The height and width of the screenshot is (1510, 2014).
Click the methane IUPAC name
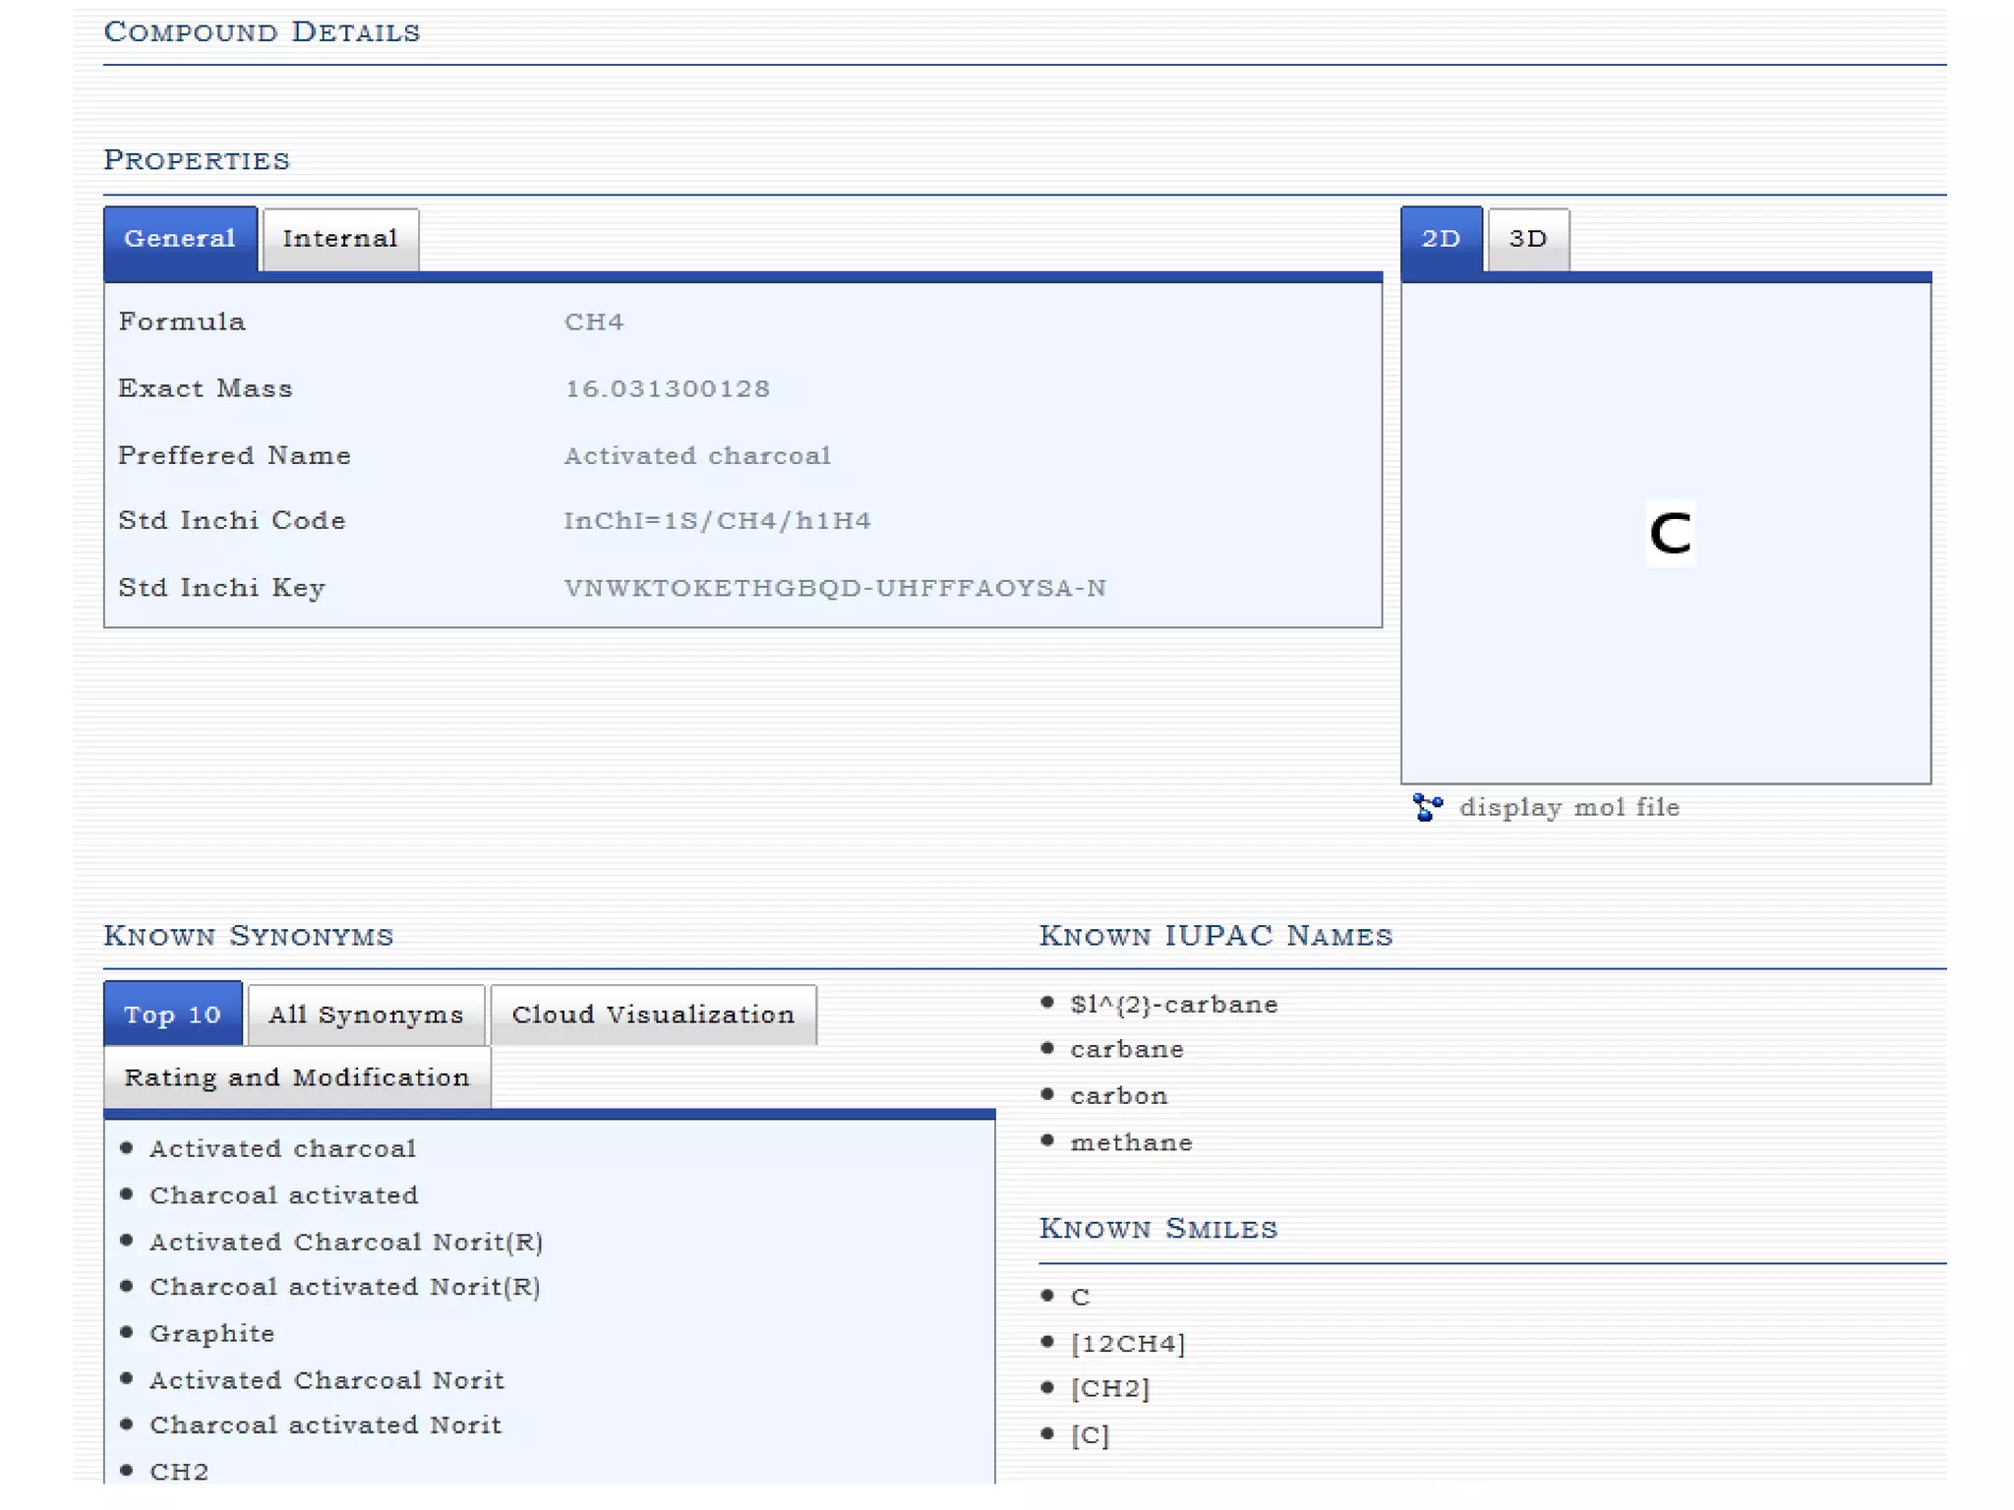[1131, 1143]
